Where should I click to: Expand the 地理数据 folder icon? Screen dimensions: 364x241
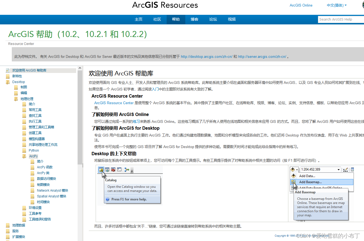coord(8,225)
